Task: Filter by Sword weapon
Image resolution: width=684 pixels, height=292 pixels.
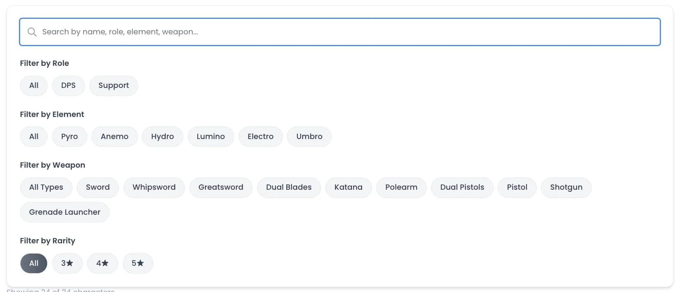Action: point(98,187)
